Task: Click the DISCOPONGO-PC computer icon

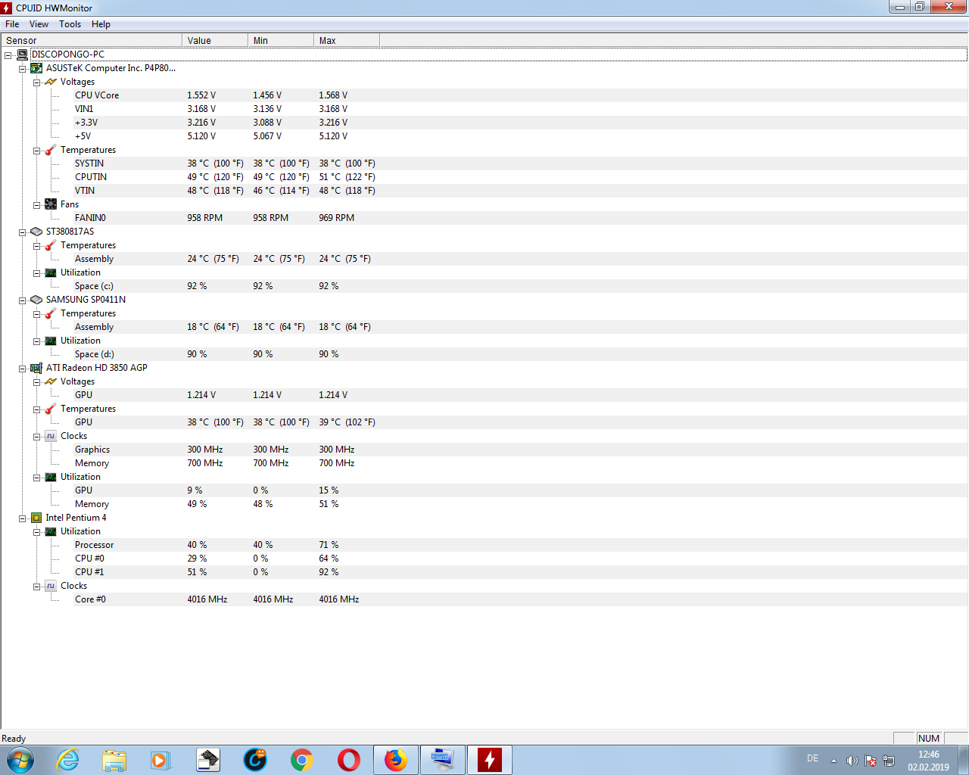Action: coord(22,54)
